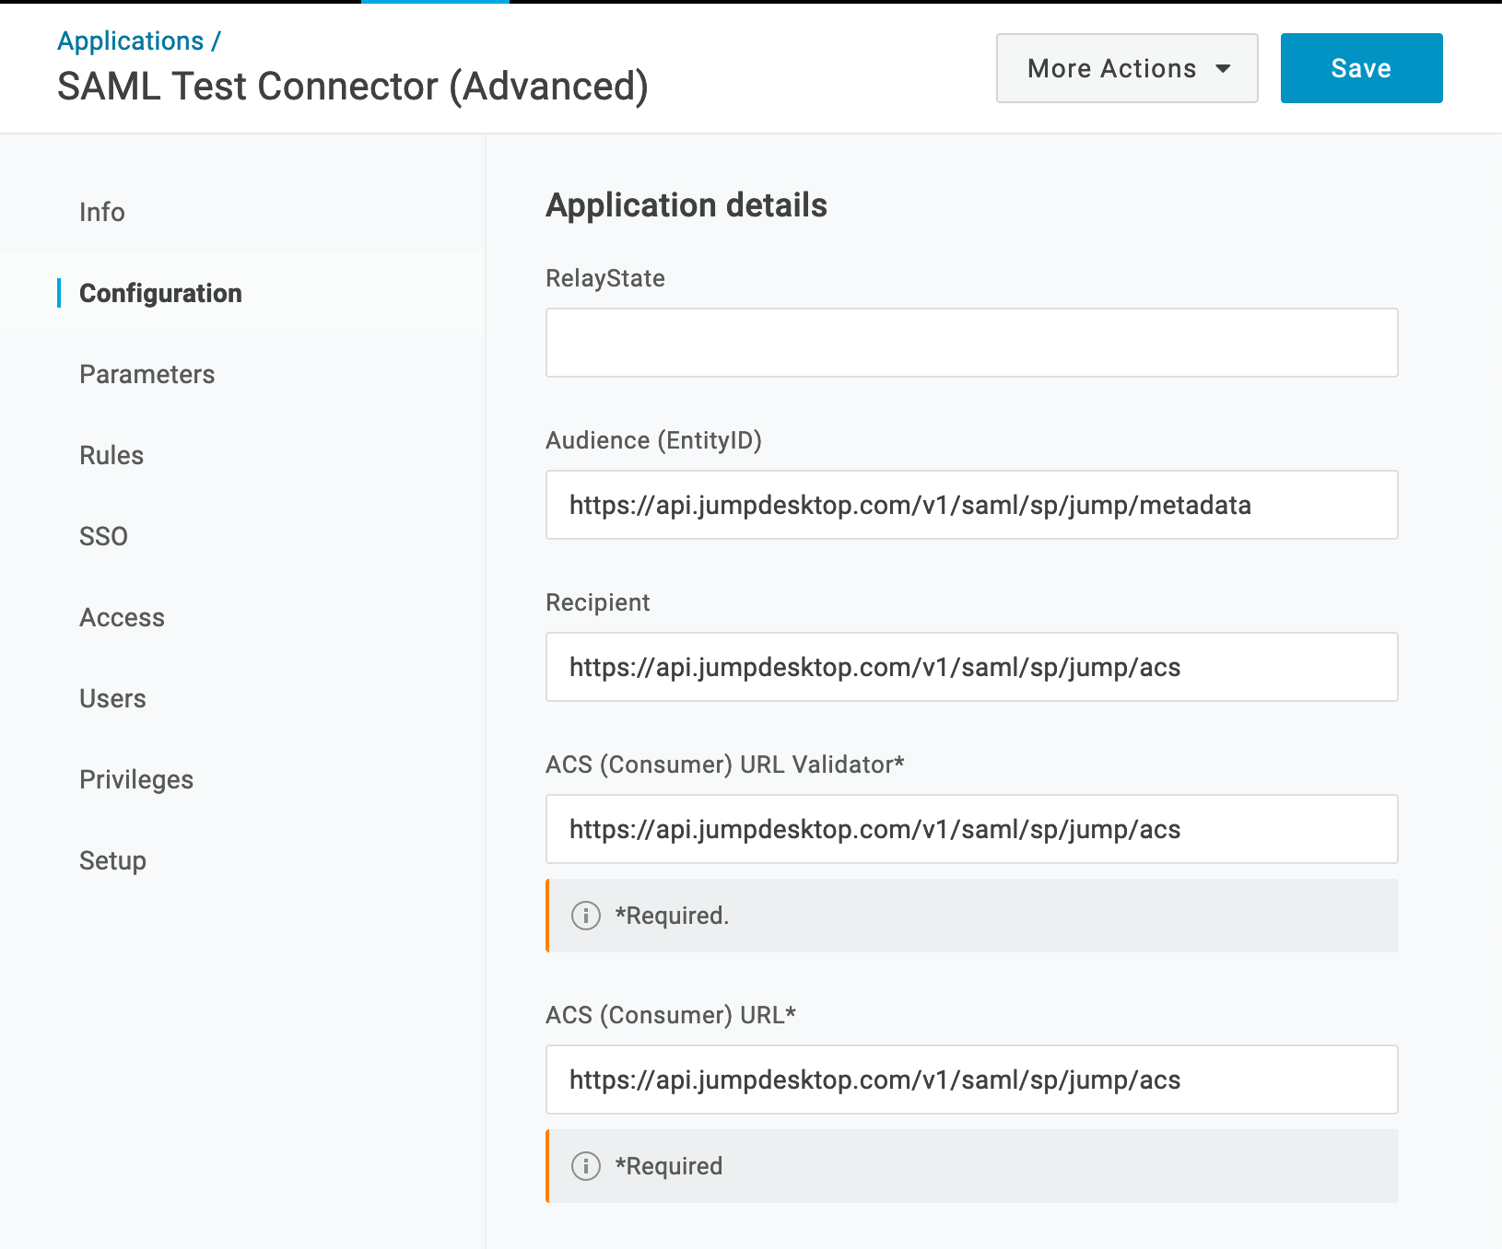Switch to the SSO tab
The image size is (1502, 1249).
pos(103,536)
